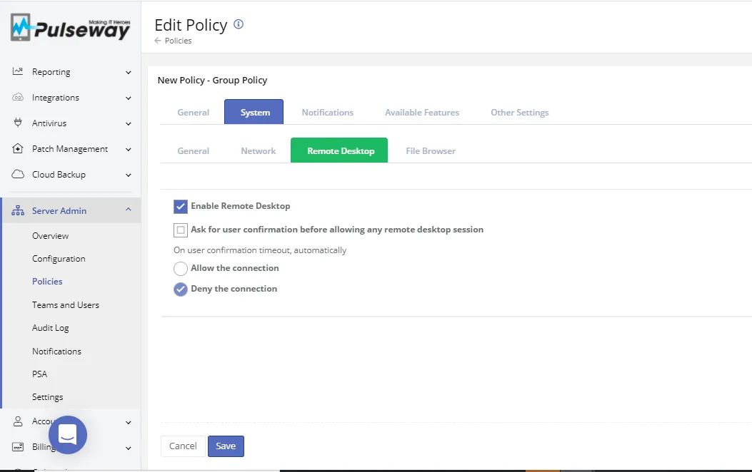This screenshot has height=472, width=752.
Task: Expand the Reporting menu chevron
Action: tap(129, 72)
